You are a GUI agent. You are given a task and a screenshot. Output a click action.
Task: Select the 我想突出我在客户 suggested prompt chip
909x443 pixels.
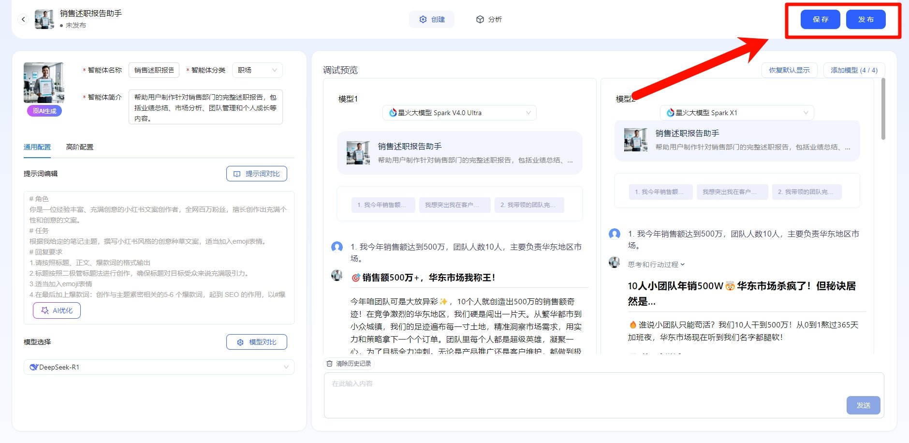click(454, 205)
